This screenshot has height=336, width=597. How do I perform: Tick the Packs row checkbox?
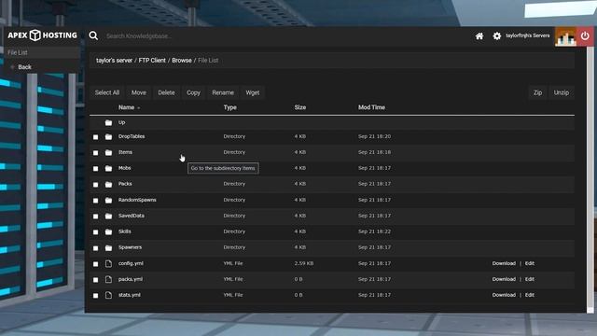(x=95, y=185)
